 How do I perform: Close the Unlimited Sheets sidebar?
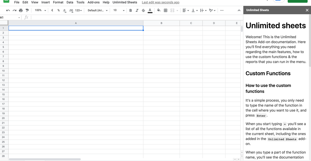click(307, 10)
